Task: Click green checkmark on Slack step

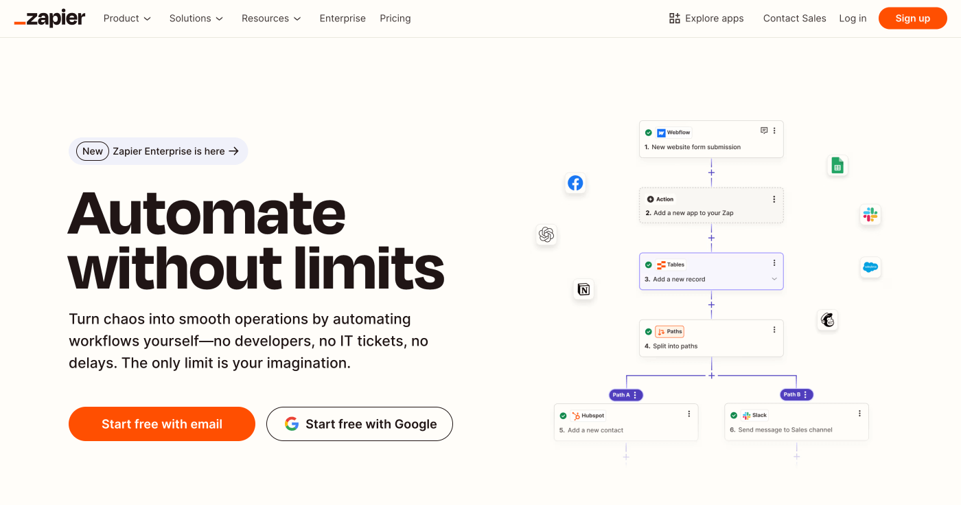Action: (734, 416)
